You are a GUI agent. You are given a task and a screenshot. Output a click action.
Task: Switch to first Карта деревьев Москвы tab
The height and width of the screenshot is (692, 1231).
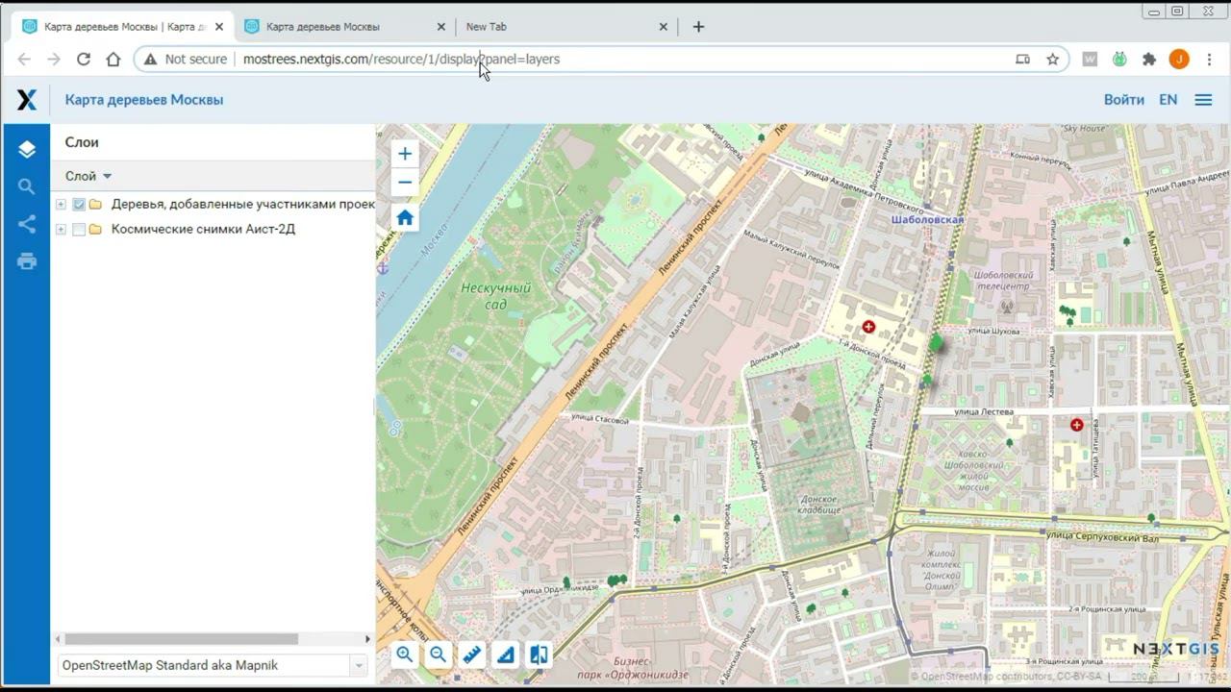click(121, 27)
